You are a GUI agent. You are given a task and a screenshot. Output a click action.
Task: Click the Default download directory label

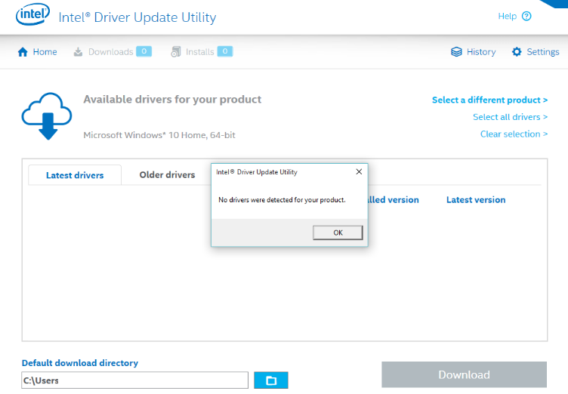click(x=80, y=363)
